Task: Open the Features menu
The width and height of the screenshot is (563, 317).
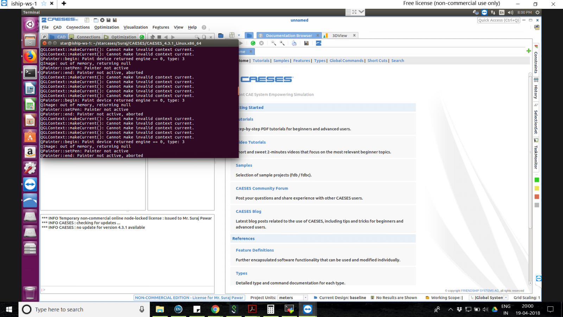Action: pos(160,27)
